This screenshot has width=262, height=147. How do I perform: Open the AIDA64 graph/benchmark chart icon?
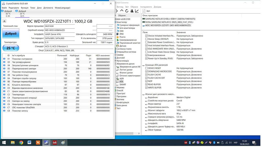point(137,11)
